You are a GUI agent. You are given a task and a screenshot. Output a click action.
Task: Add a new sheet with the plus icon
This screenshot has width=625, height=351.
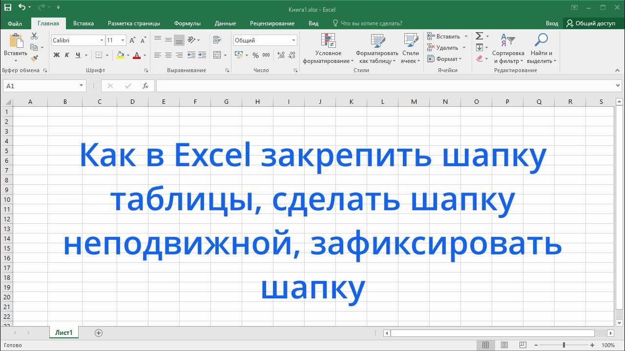tap(99, 333)
